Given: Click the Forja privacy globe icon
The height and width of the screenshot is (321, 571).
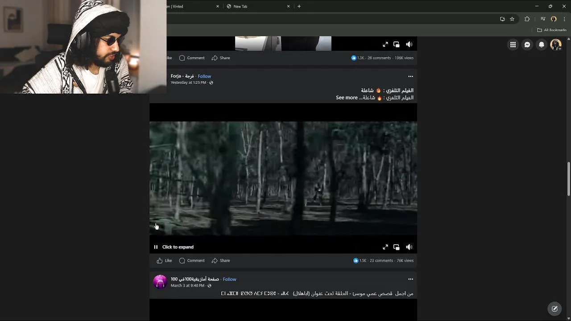Looking at the screenshot, I should point(211,82).
